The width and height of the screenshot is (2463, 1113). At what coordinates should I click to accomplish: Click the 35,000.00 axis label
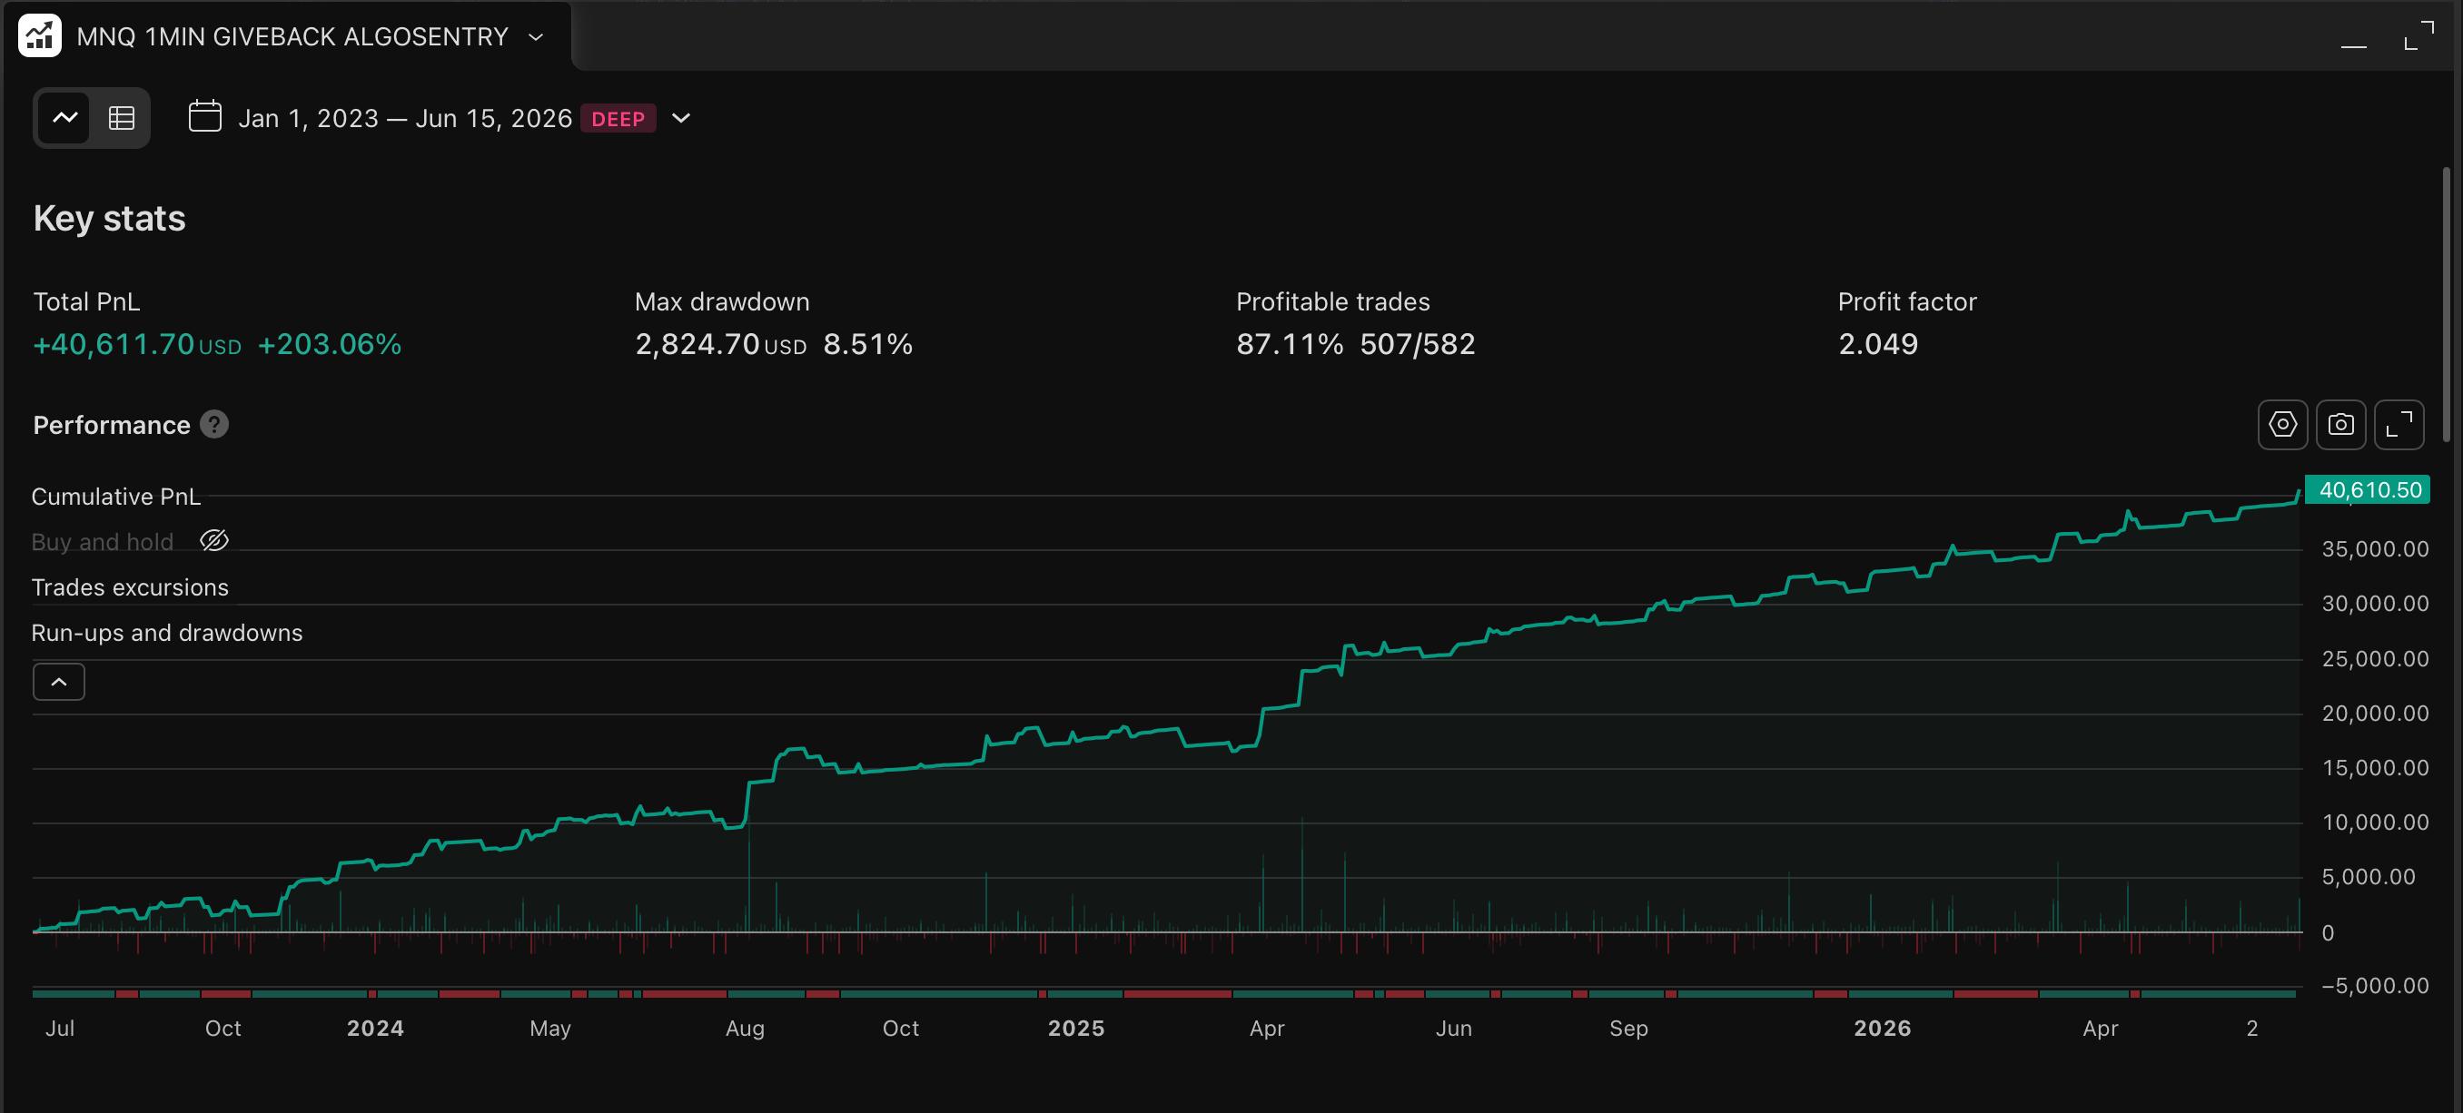pyautogui.click(x=2375, y=549)
